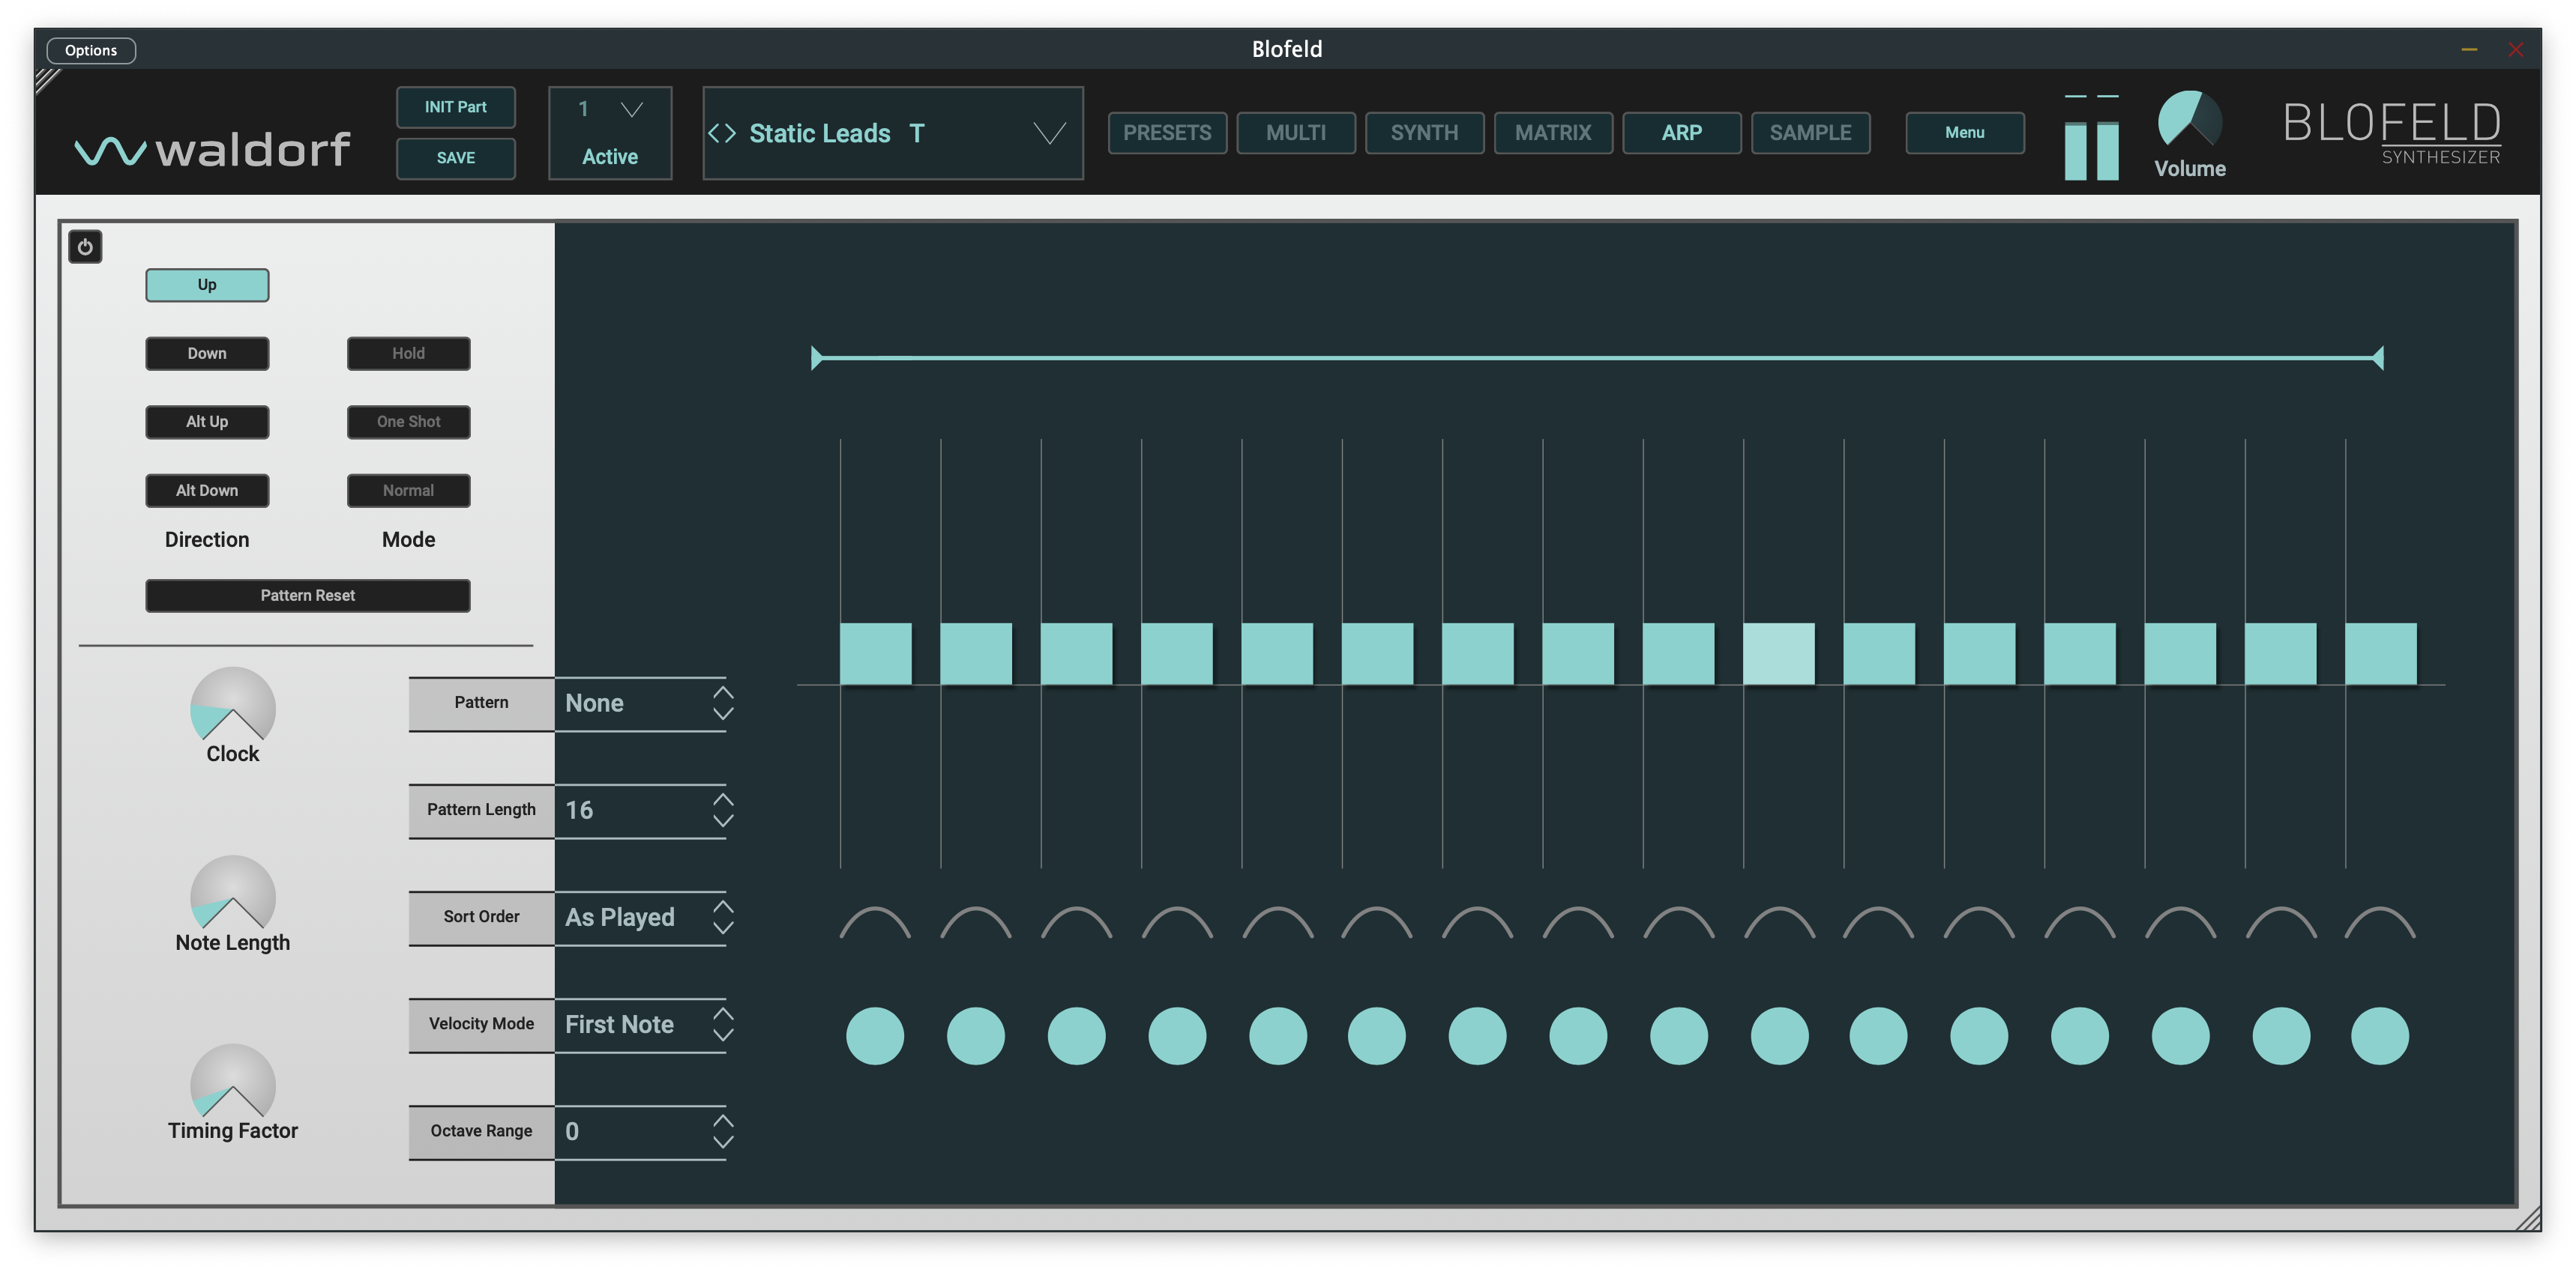Screen dimensions: 2576x1272
Task: Enable the Hold mode
Action: [408, 354]
